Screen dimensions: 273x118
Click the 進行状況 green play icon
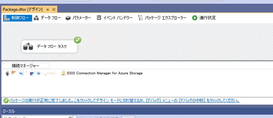(x=195, y=18)
